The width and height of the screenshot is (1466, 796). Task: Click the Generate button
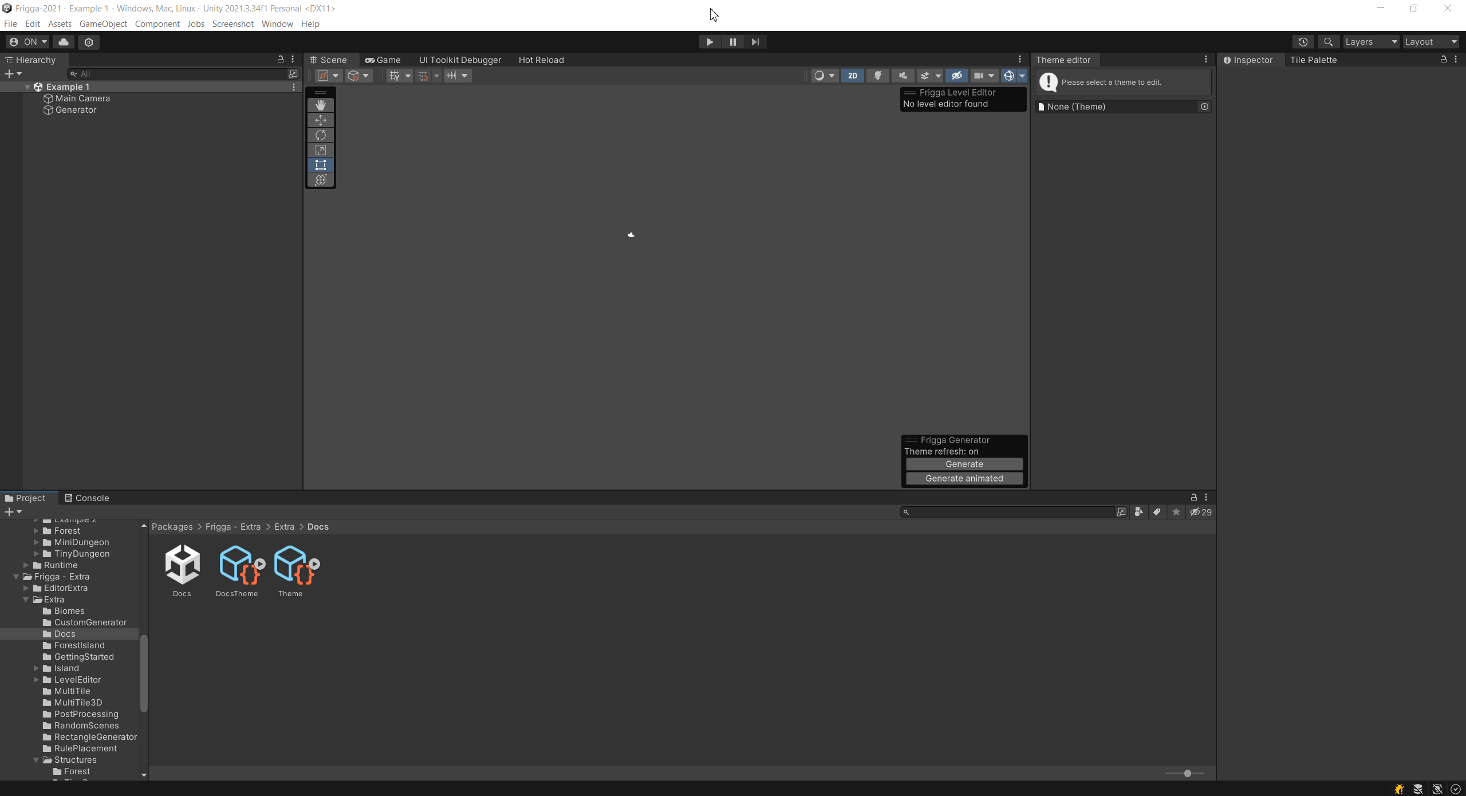tap(964, 464)
